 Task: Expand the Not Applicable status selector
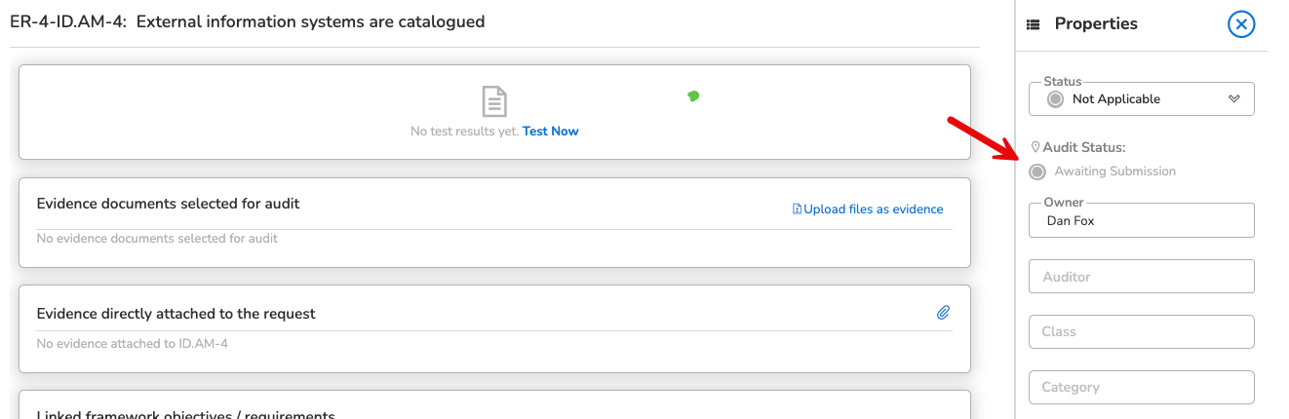point(1142,99)
